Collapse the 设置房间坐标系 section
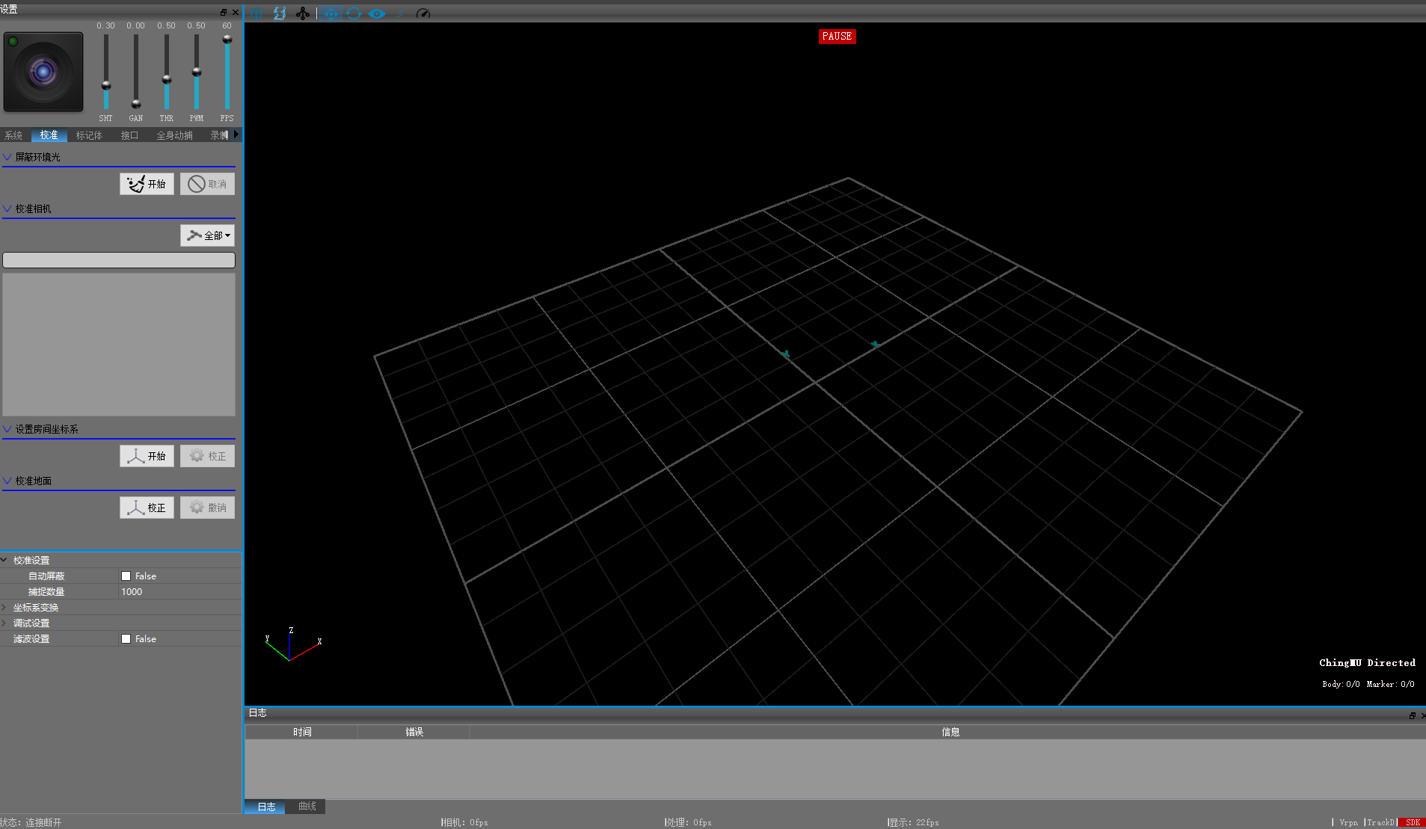 tap(7, 429)
